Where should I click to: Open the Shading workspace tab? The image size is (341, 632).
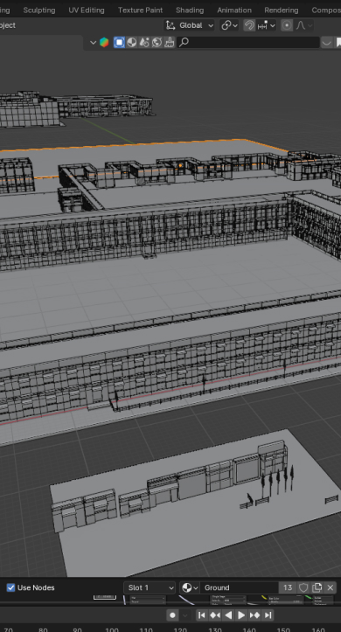tap(190, 10)
